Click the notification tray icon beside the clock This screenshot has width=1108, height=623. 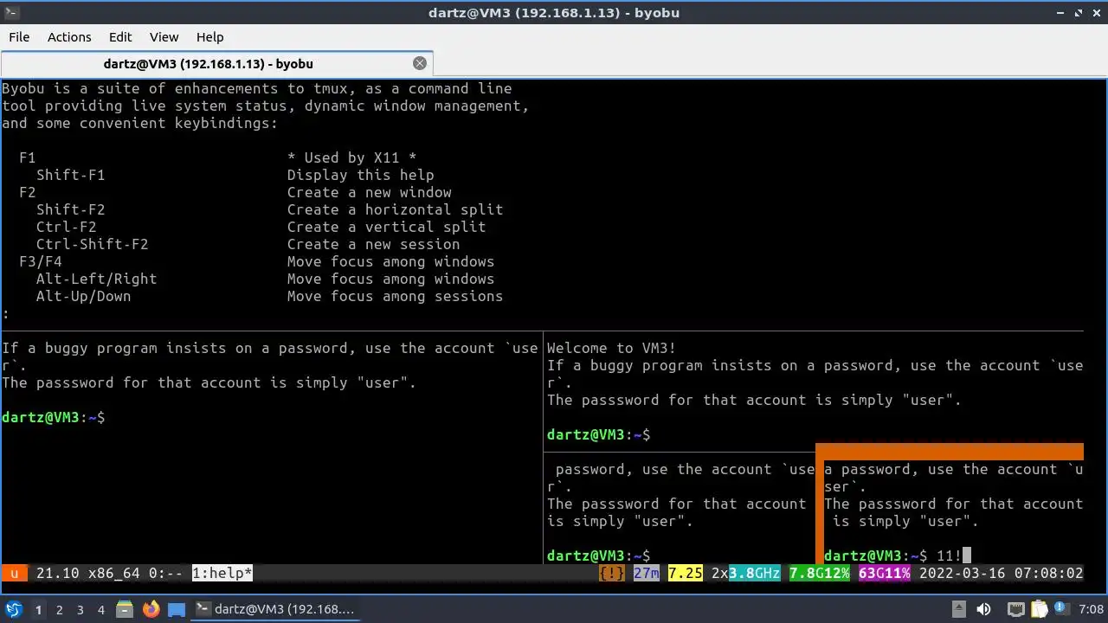point(1062,610)
